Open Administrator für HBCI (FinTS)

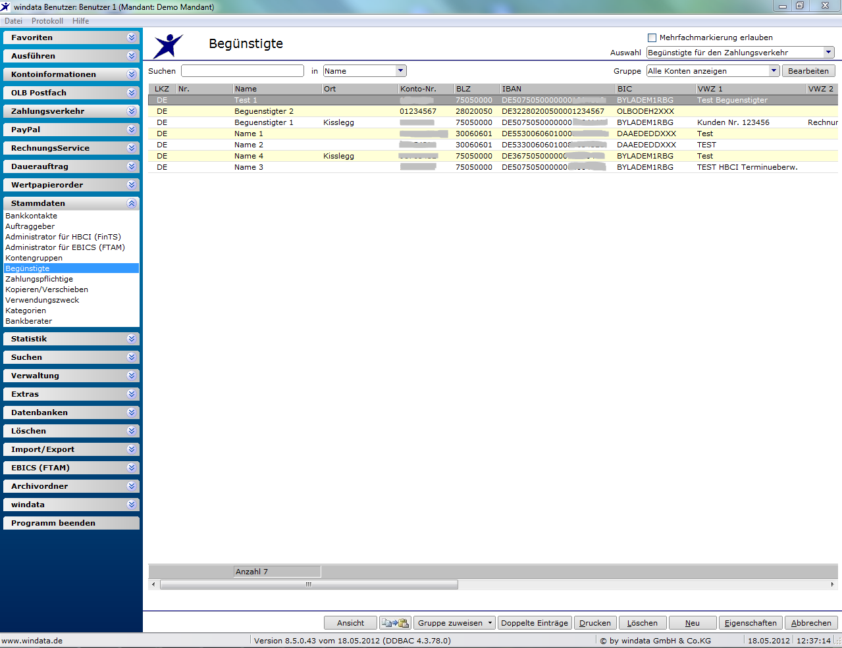point(63,237)
